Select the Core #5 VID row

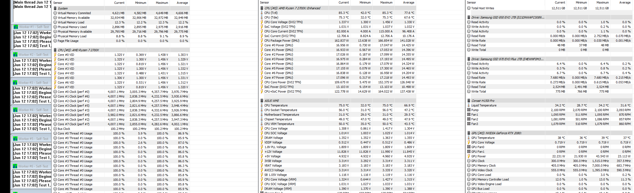tap(121, 78)
